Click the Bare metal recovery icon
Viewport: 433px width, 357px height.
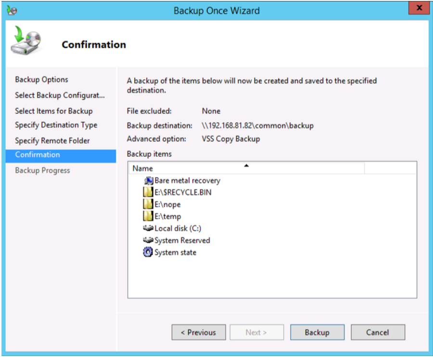coord(148,181)
